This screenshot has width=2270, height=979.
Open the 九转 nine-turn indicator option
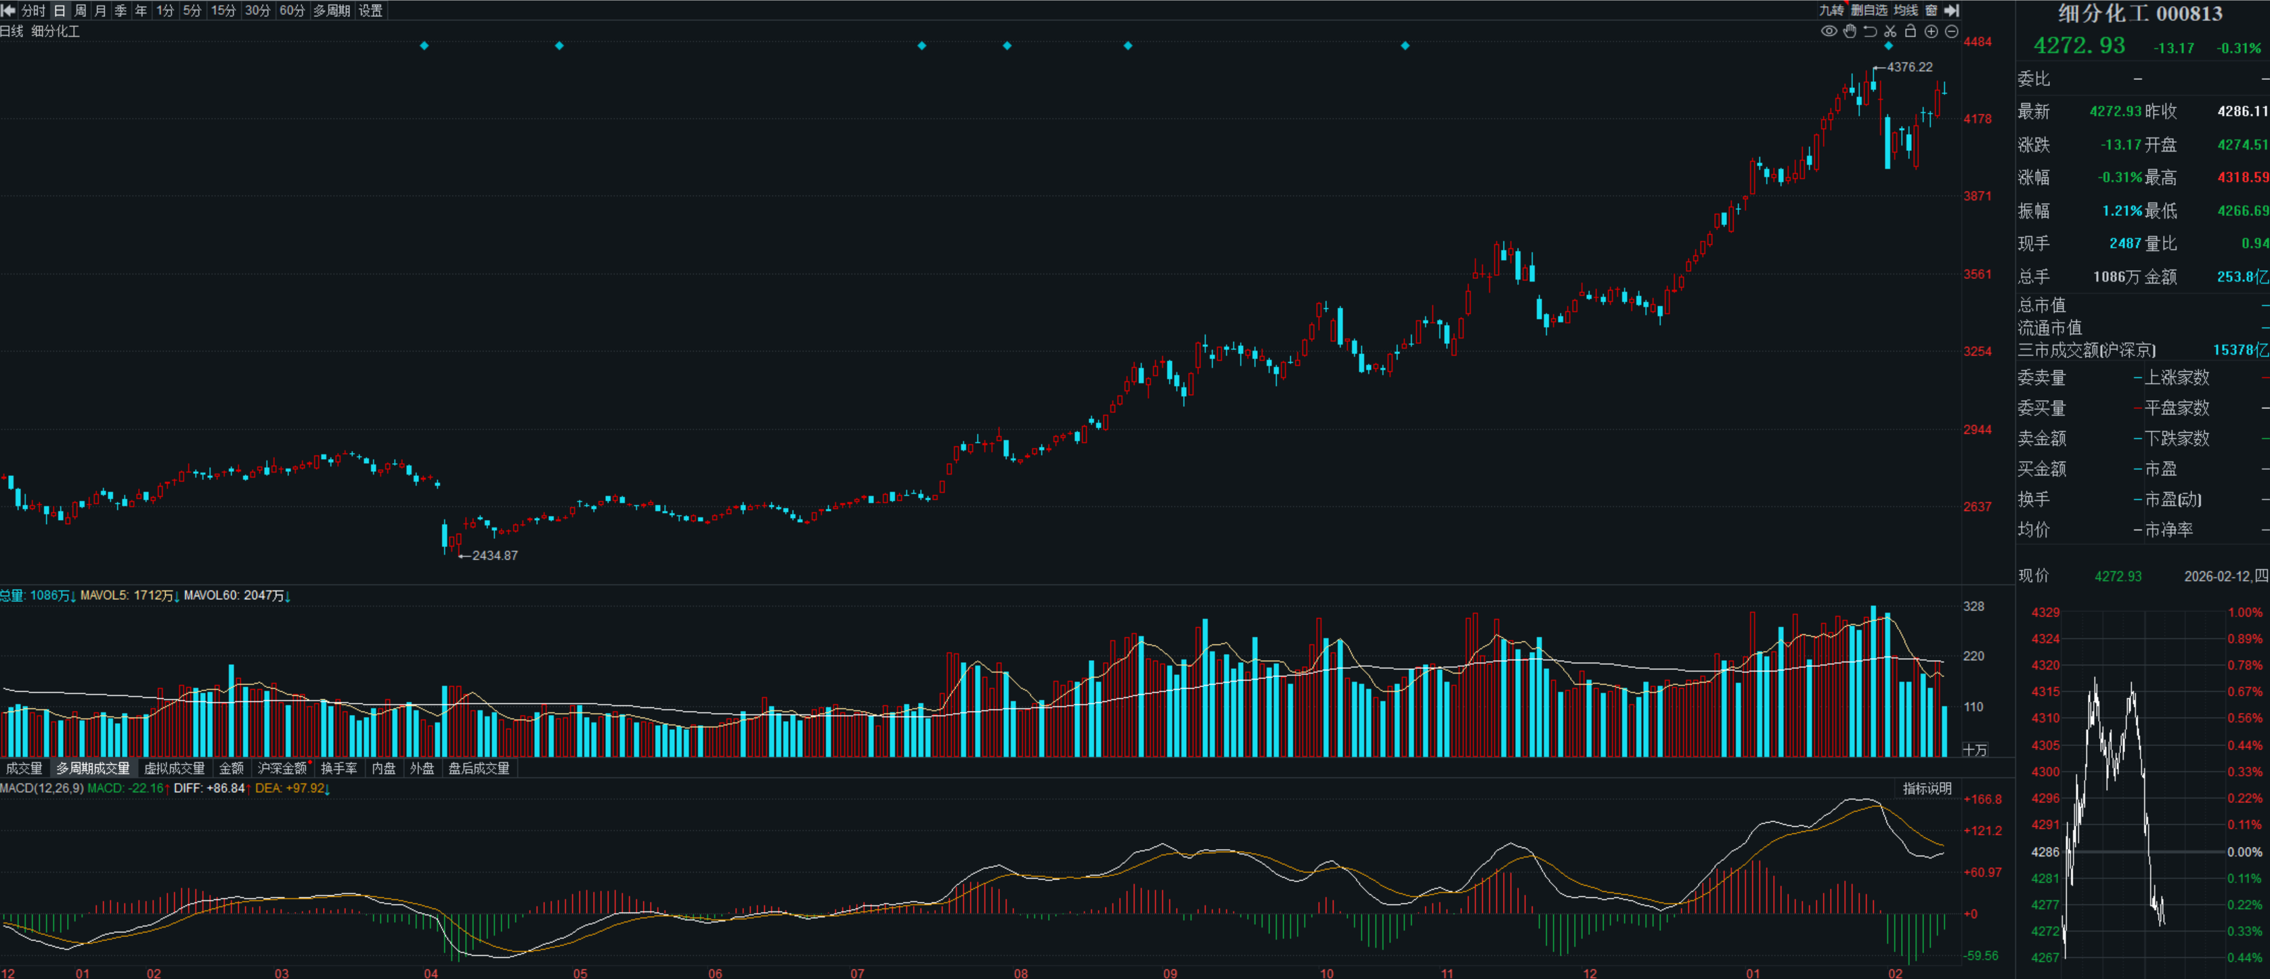(1831, 11)
